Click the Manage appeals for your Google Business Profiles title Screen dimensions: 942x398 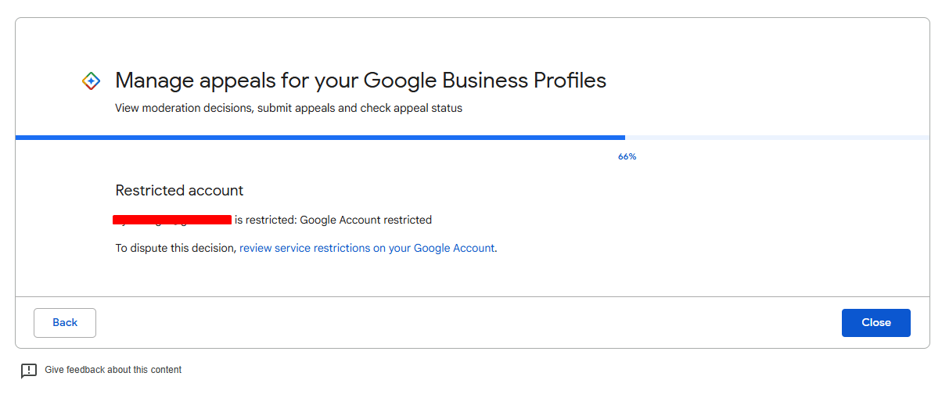(x=361, y=80)
